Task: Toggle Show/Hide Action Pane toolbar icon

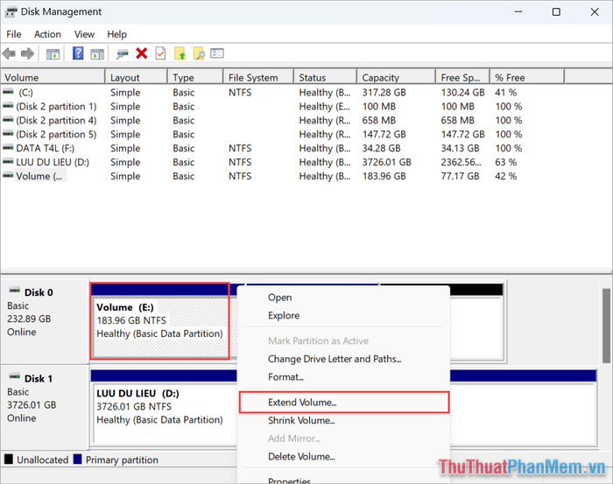Action: (x=97, y=54)
